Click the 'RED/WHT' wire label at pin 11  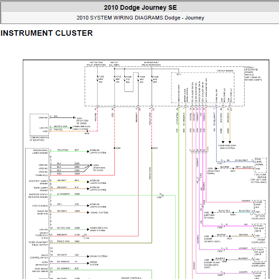(x=62, y=235)
